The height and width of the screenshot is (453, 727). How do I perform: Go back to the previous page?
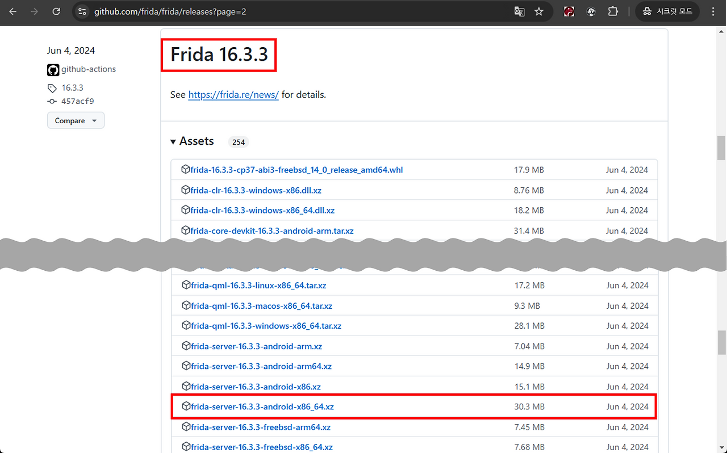pos(13,11)
